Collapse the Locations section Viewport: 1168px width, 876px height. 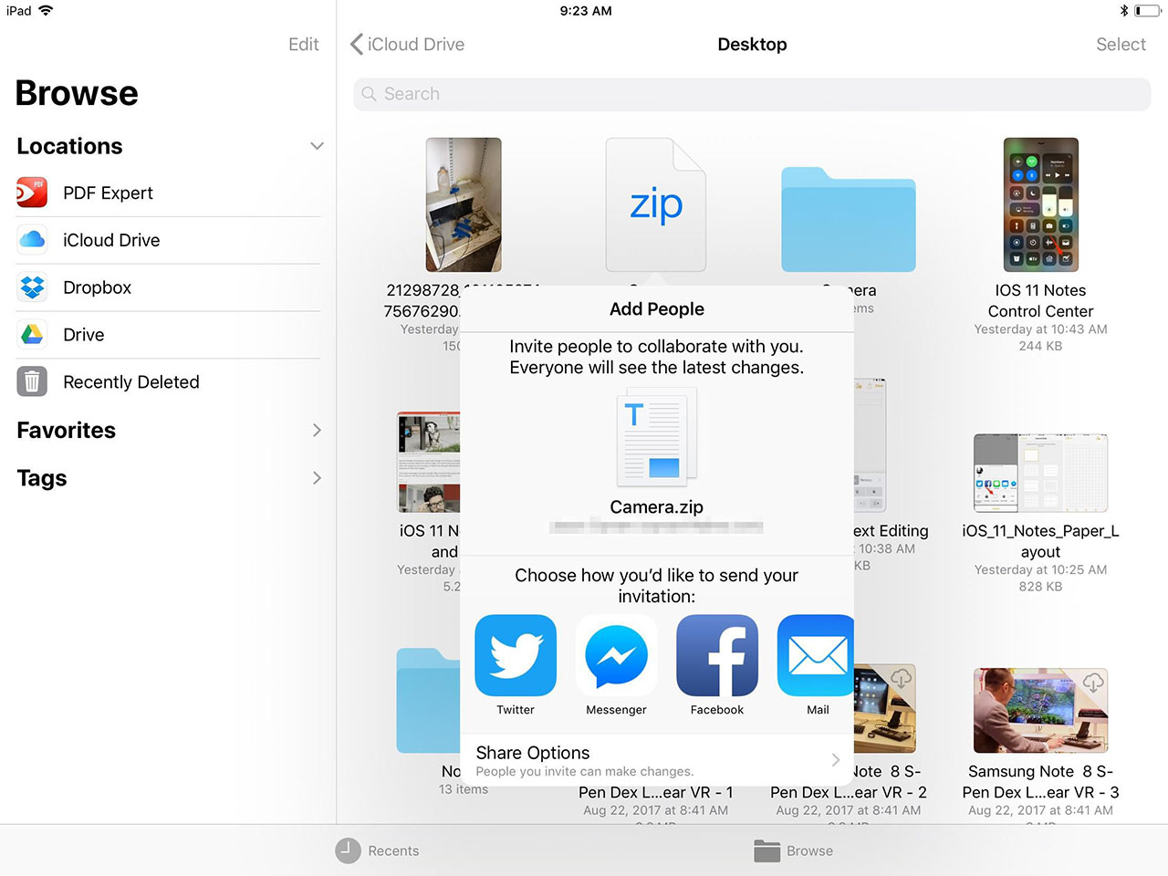[317, 146]
